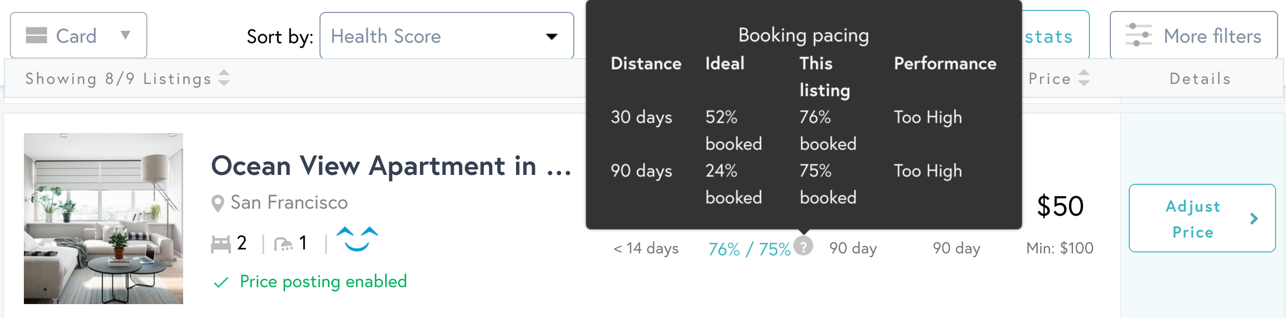This screenshot has height=318, width=1286.
Task: Click the Details column header
Action: 1200,79
